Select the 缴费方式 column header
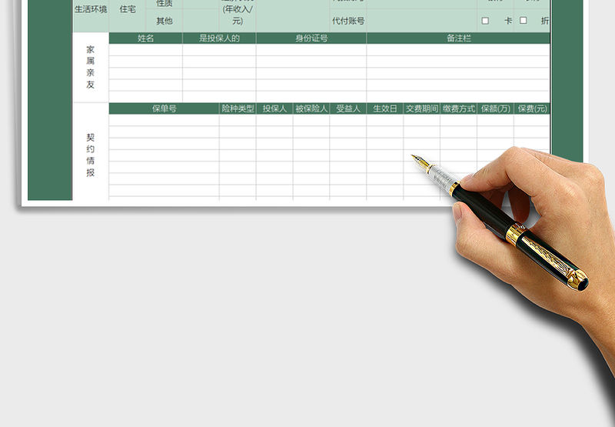 point(459,108)
